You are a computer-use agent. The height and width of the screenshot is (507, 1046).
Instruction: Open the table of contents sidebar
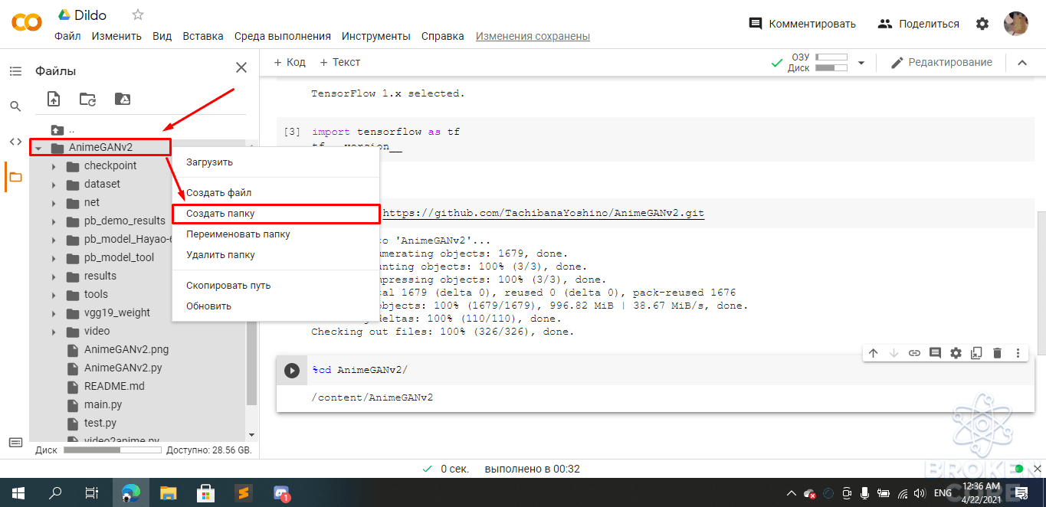tap(15, 71)
